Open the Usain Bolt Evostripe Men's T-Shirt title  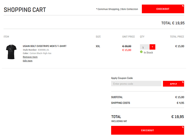pos(45,46)
